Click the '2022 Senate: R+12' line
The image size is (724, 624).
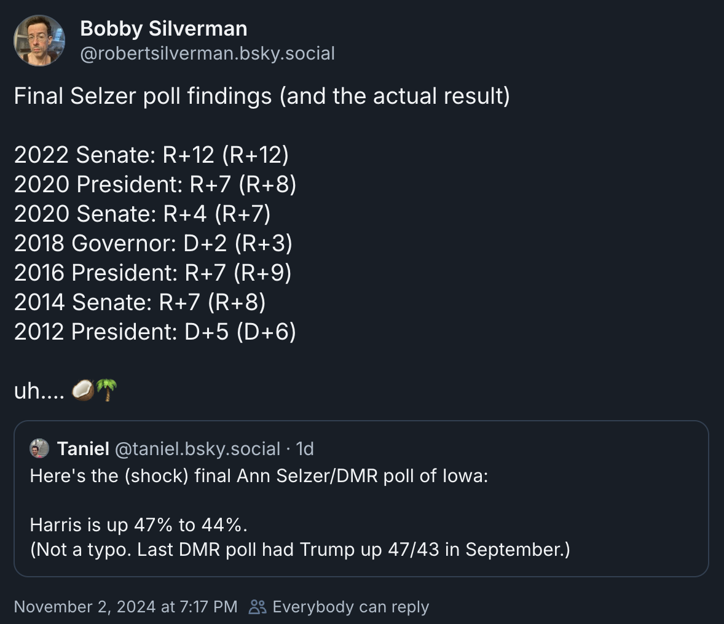(x=151, y=155)
